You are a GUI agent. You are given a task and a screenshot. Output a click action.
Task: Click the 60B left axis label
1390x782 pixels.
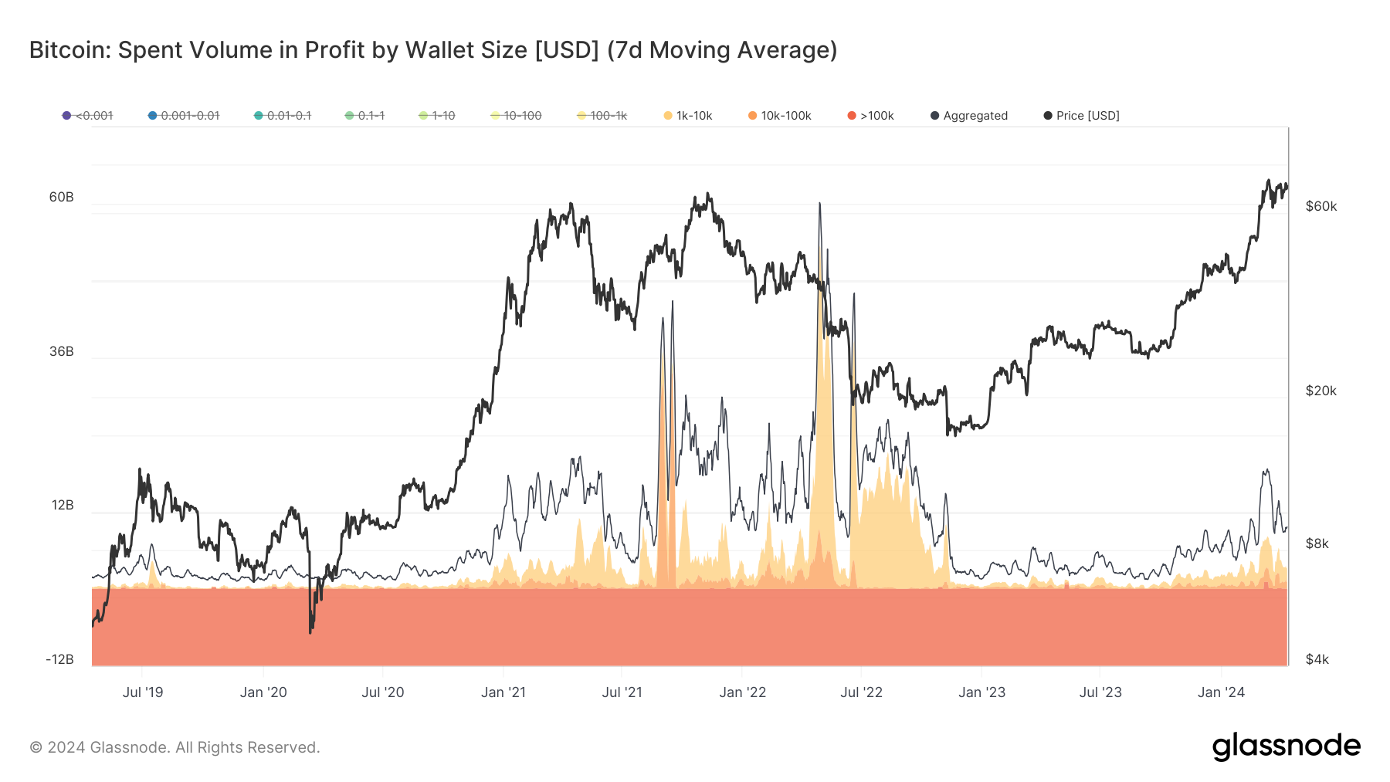pos(62,197)
